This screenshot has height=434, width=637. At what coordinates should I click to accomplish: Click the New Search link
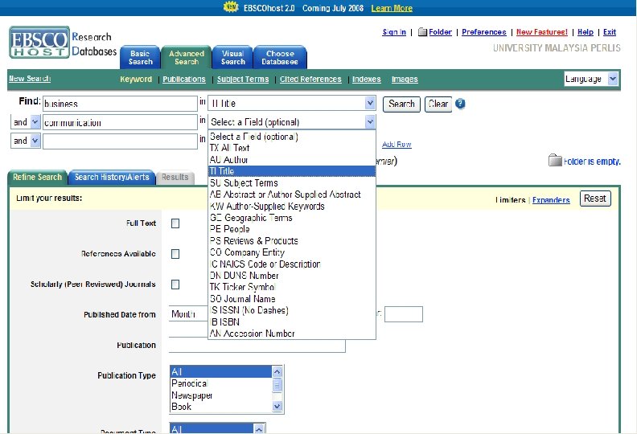pos(30,78)
